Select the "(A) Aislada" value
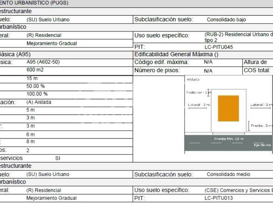The height and width of the screenshot is (204, 273). (39, 102)
